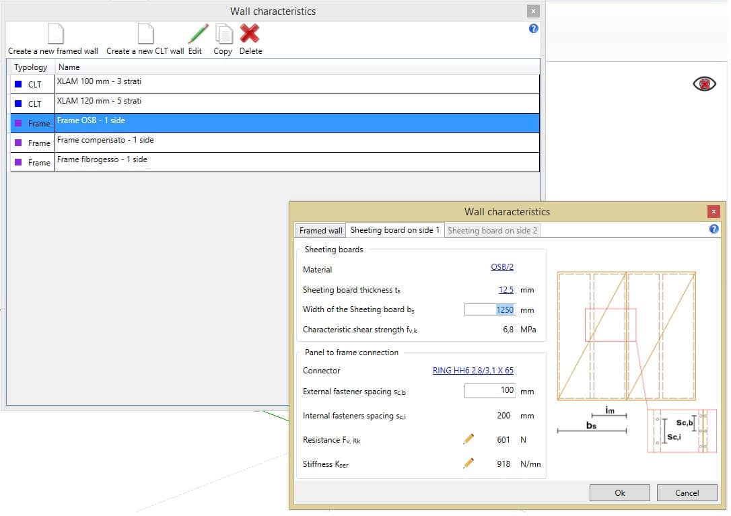Open the RING HH6 2,8/3,1 X 65 connector link
Screen dimensions: 731x516
tap(473, 371)
